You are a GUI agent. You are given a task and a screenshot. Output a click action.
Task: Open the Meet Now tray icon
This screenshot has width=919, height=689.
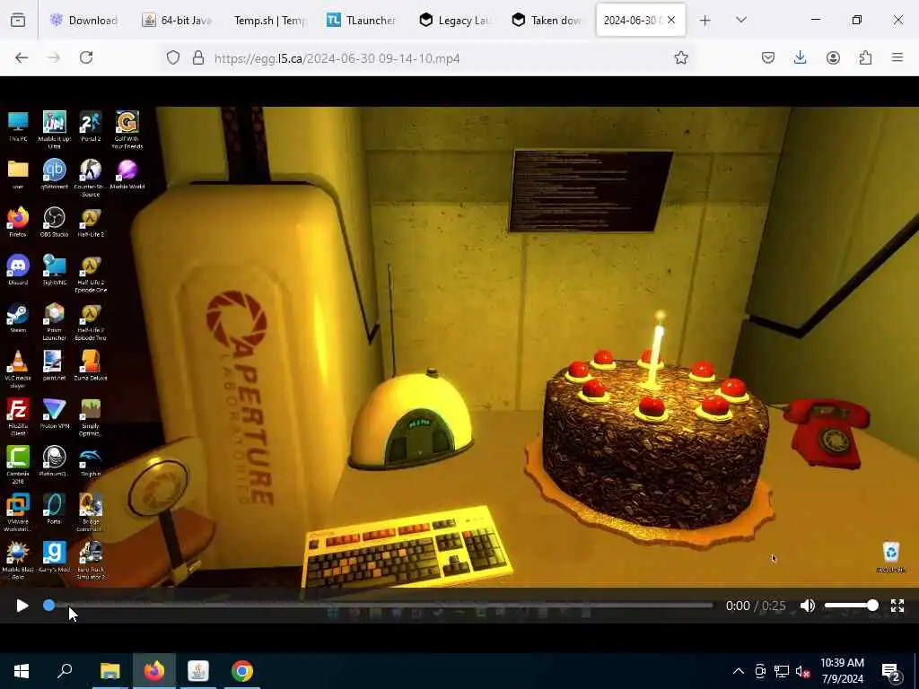coord(760,671)
